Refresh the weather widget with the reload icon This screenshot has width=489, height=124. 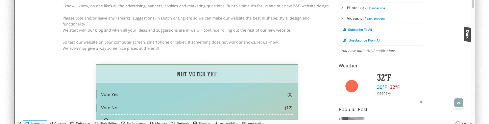coord(421,102)
